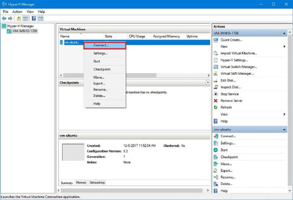
Task: Expand the View submenu arrow in Actions
Action: [x=284, y=114]
